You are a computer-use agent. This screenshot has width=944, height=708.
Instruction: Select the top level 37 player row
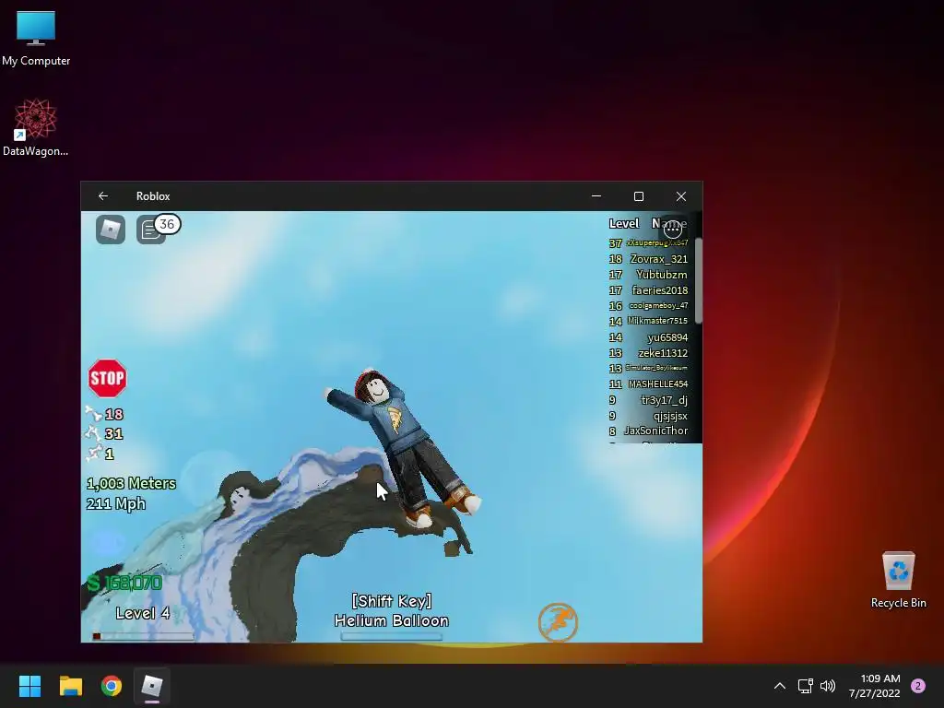click(x=648, y=243)
